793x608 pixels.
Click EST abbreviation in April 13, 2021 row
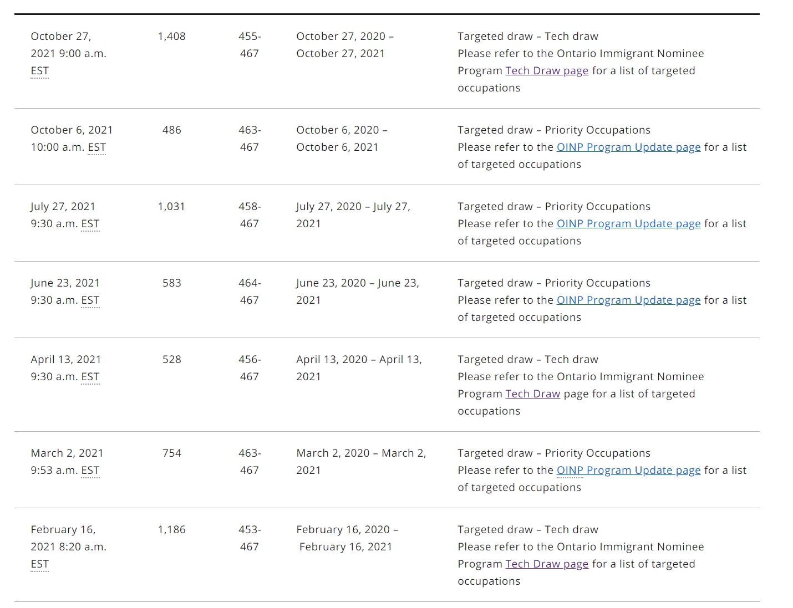90,377
